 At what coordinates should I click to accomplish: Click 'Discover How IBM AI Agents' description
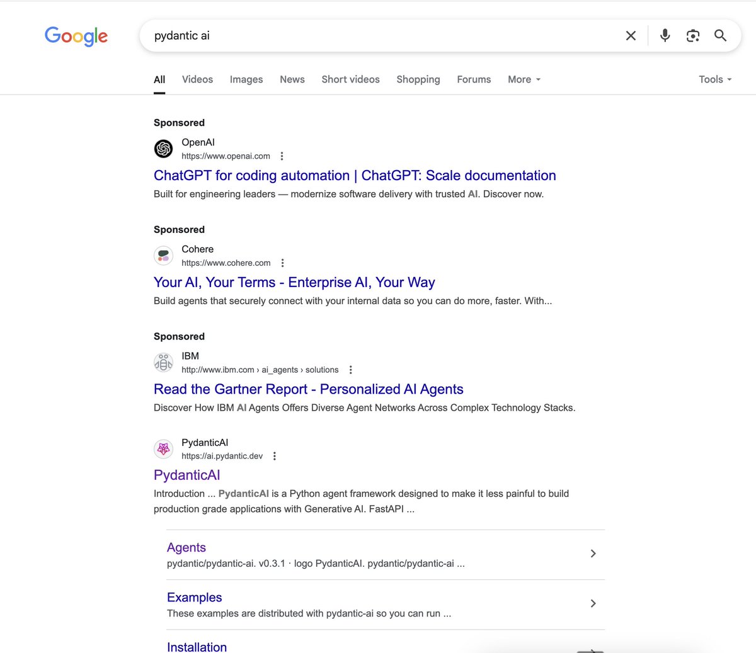[365, 408]
